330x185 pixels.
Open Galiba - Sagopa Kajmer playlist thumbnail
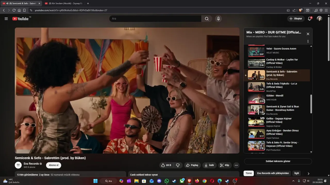click(x=256, y=122)
